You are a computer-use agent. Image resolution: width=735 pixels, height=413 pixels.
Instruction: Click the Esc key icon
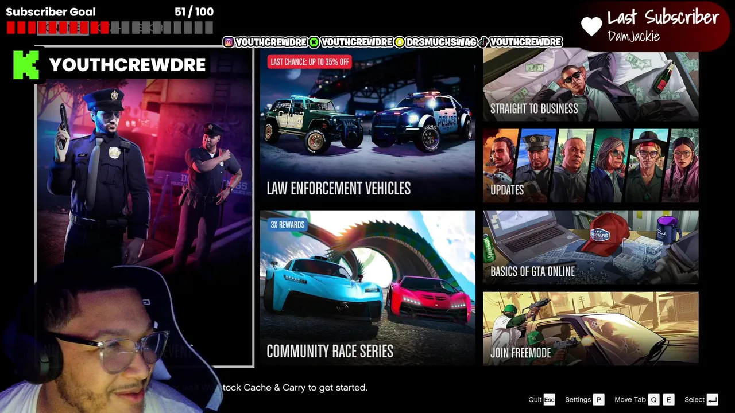550,400
